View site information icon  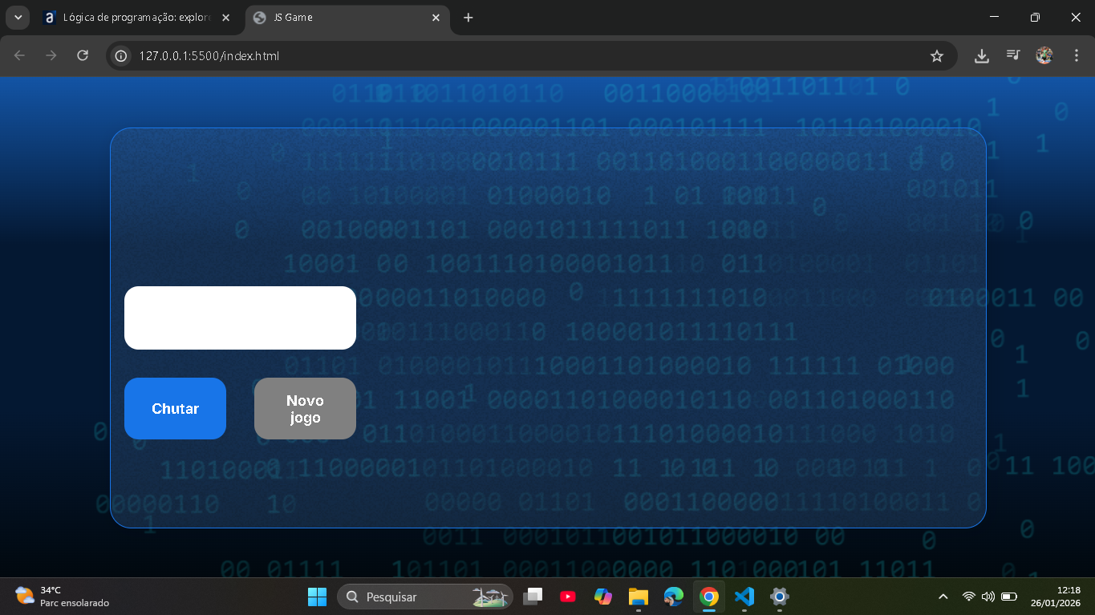coord(121,56)
